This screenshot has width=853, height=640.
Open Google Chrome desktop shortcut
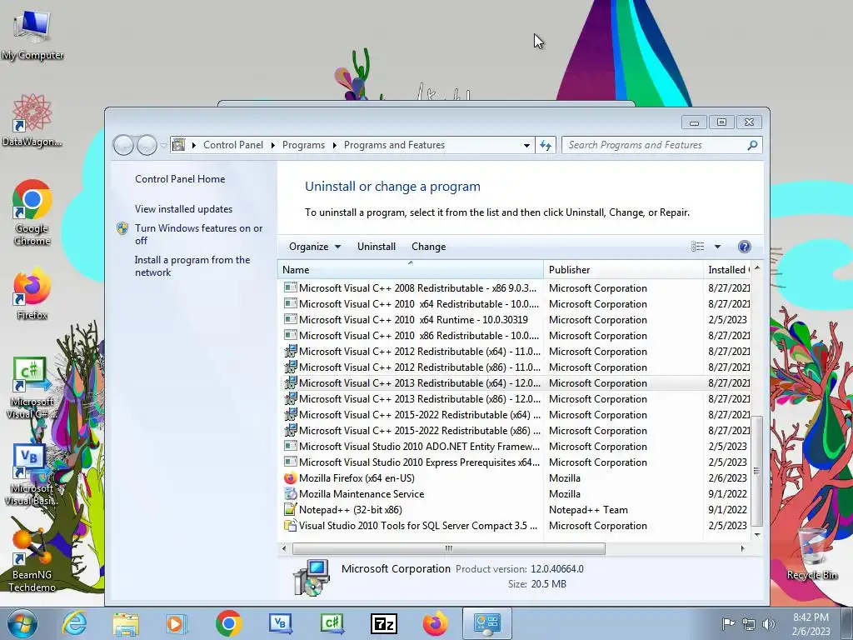pos(32,212)
